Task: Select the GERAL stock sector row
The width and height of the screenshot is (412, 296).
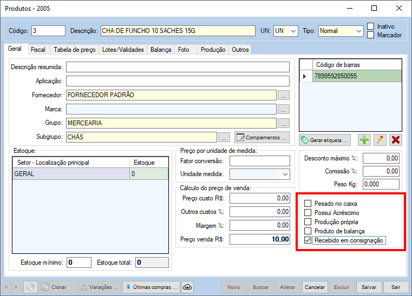Action: click(x=90, y=174)
